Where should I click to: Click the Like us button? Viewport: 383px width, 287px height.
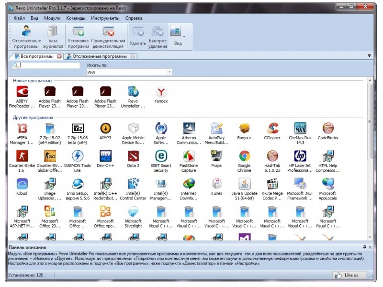[x=349, y=276]
